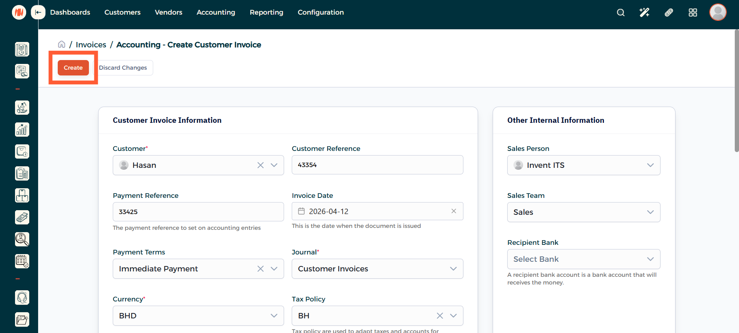Open the Accounting menu

point(216,12)
